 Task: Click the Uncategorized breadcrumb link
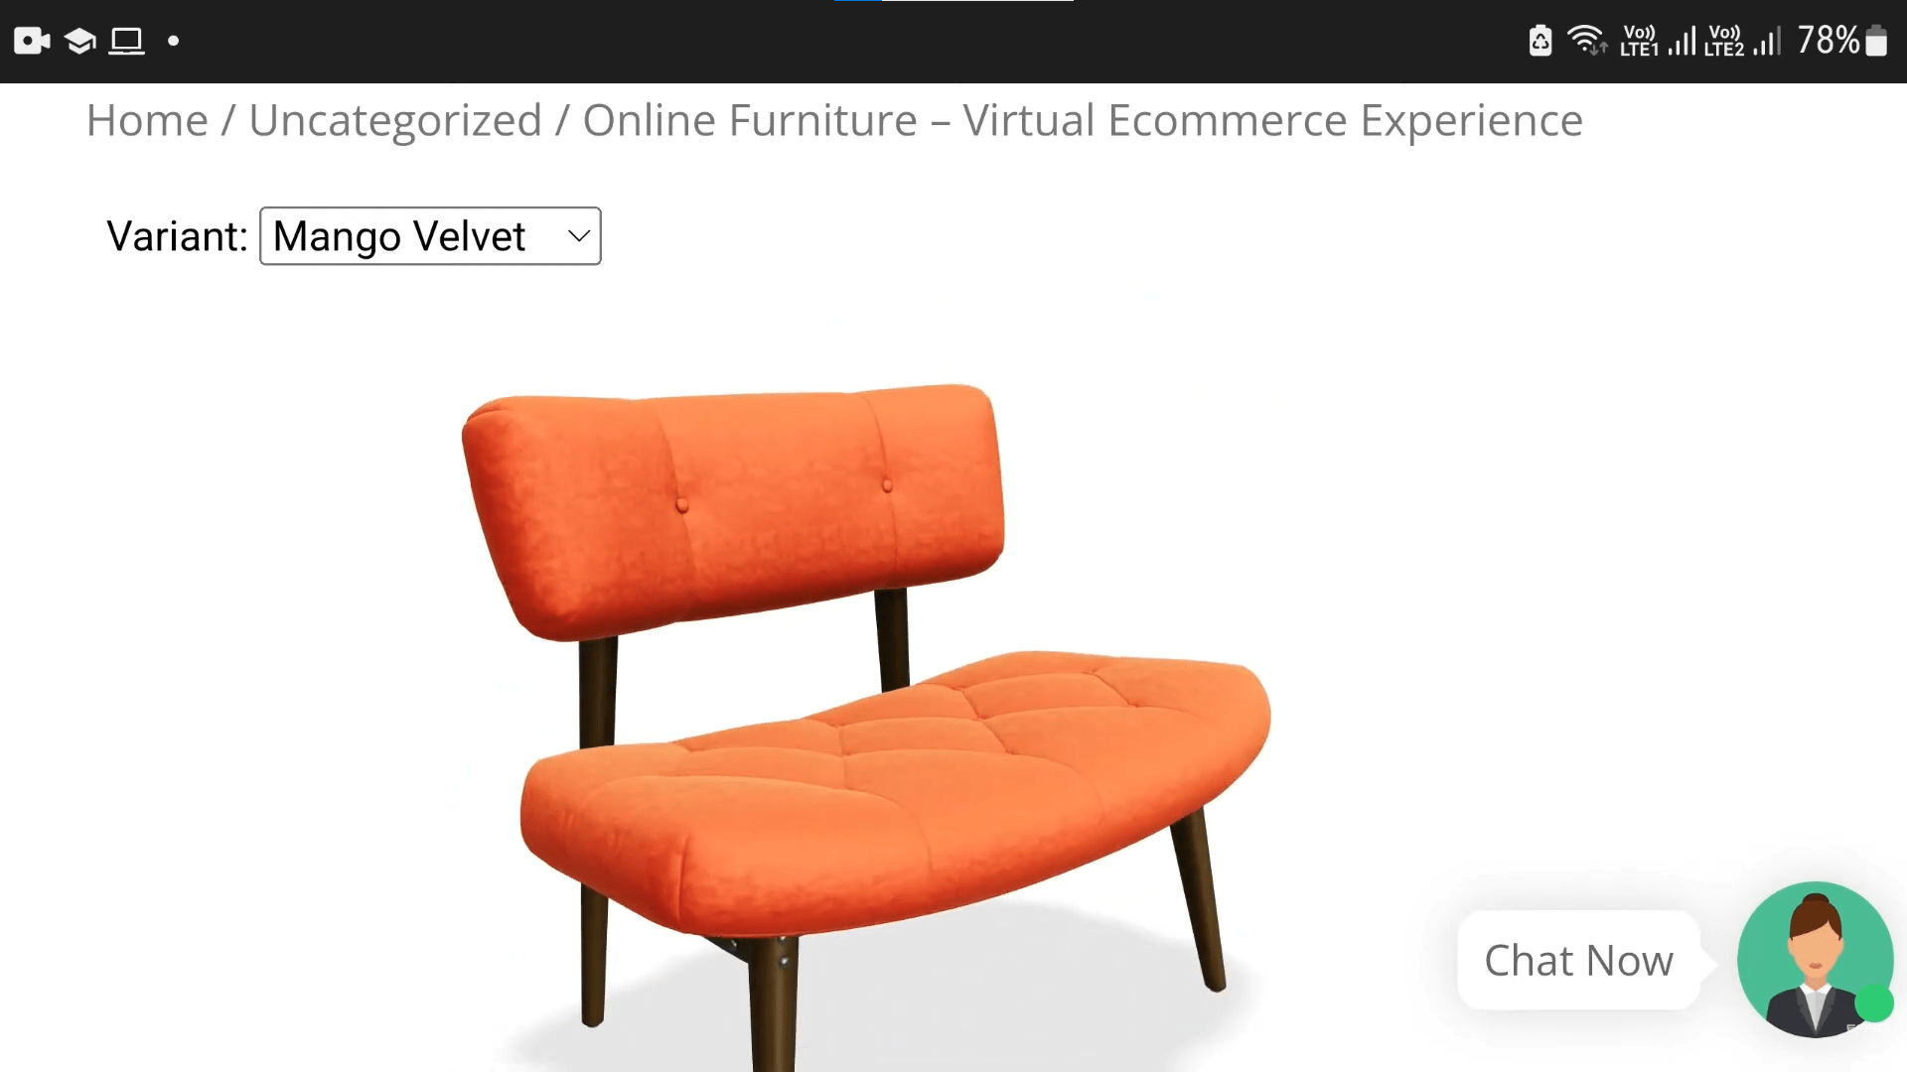point(395,118)
